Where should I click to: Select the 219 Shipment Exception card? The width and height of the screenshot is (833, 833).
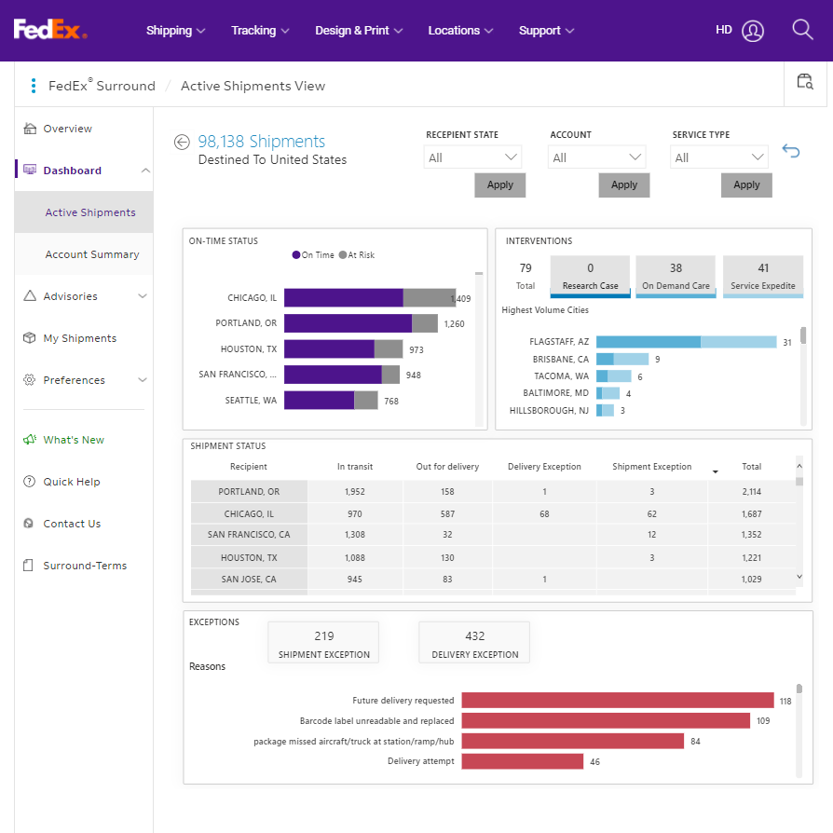[323, 642]
